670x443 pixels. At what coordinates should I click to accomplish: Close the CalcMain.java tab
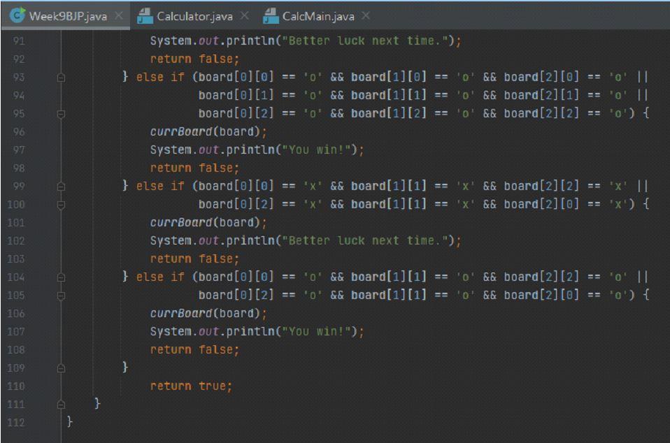[x=366, y=16]
